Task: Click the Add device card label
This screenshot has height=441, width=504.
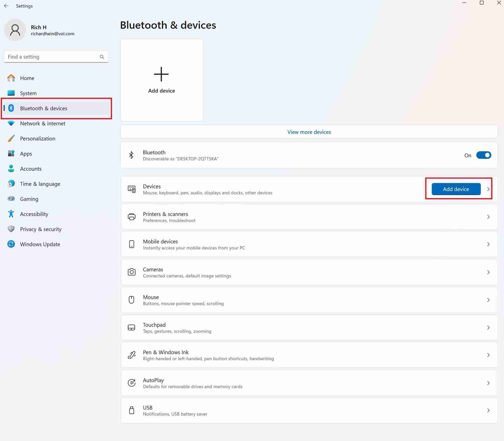Action: 162,91
